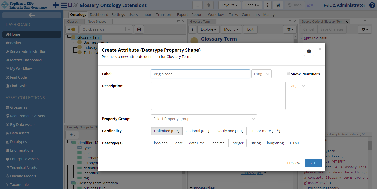Select the boolean datatype option
The image size is (377, 189).
coord(161,143)
